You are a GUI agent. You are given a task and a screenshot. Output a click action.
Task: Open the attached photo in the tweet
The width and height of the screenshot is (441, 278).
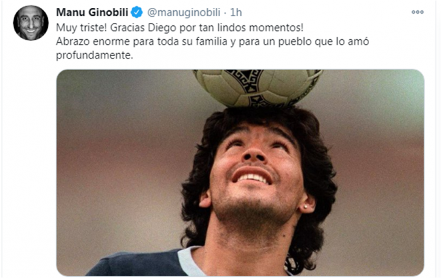pos(240,172)
